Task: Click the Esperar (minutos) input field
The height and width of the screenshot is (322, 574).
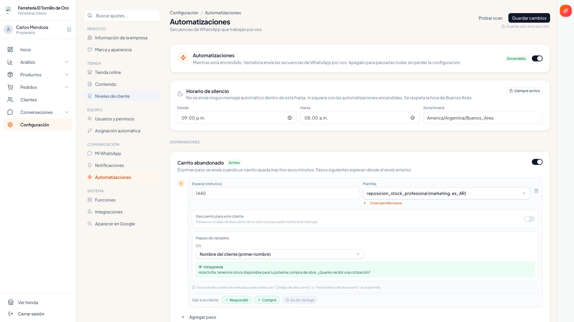Action: click(275, 193)
